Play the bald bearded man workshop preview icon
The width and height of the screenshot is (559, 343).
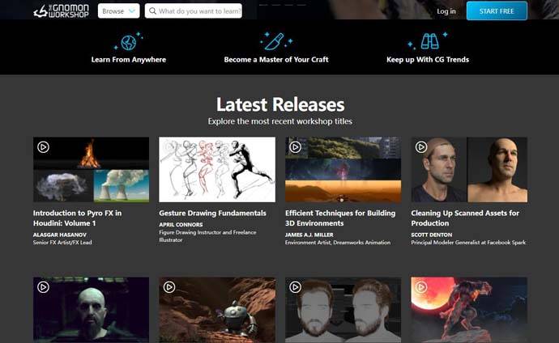43,287
